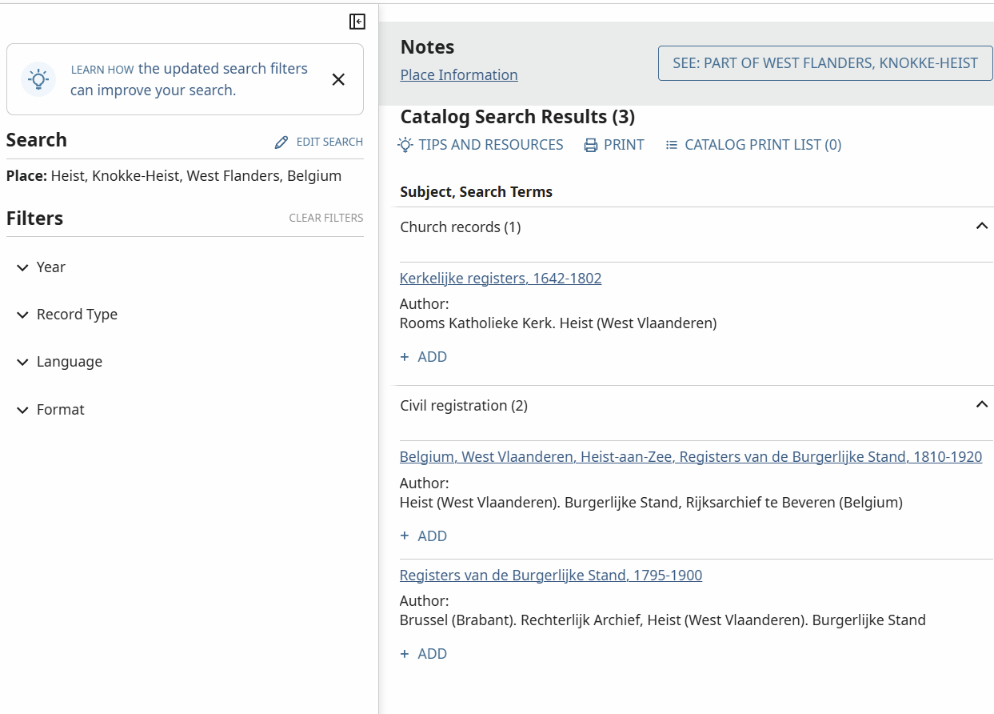This screenshot has width=994, height=714.
Task: Add Registers 1795-1900 to print list
Action: 424,654
